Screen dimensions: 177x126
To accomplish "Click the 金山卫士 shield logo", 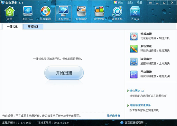I will tap(3, 3).
